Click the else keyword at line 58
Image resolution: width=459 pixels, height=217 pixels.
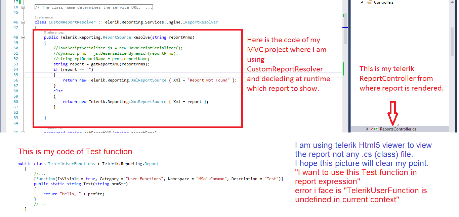coord(58,91)
